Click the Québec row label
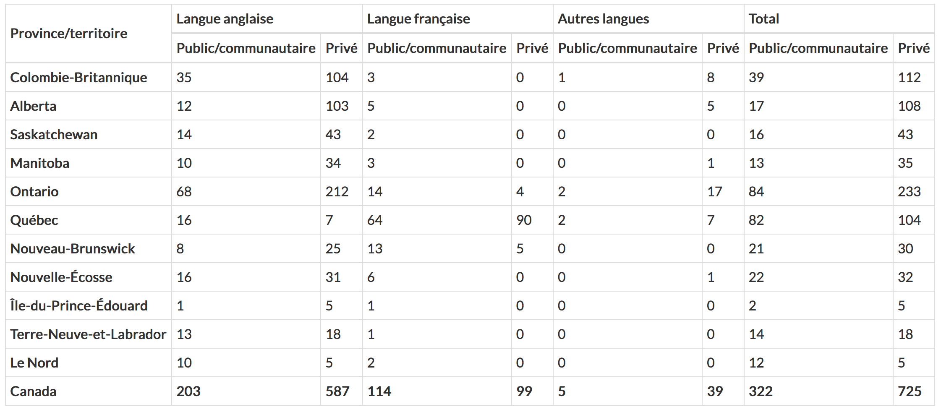 tap(34, 220)
